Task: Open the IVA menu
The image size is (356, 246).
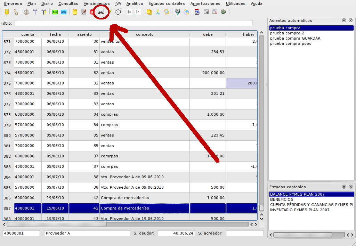Action: pos(118,3)
